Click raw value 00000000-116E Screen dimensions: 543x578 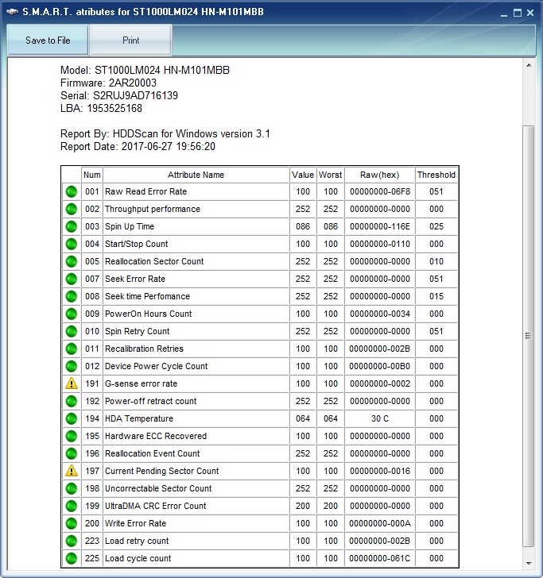[x=380, y=226]
